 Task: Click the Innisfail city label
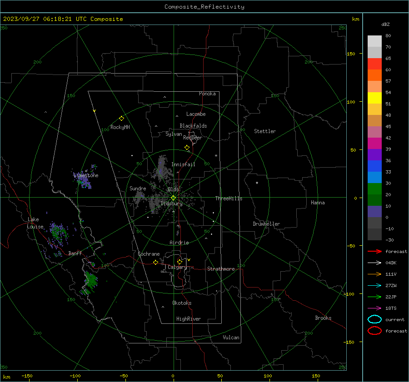(183, 164)
